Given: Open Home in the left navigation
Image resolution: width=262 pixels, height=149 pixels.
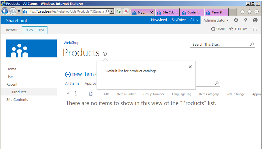Looking at the screenshot, I should tap(11, 69).
